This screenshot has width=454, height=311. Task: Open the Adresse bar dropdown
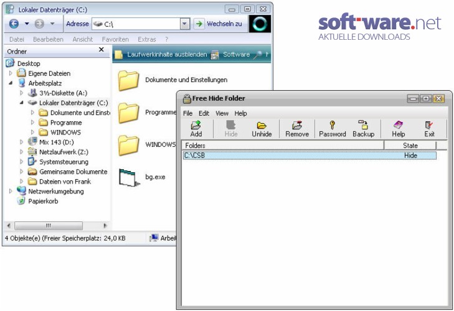click(x=185, y=24)
